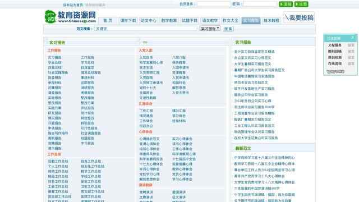Open the 技术教程 nav tab
This screenshot has width=359, height=202.
(271, 20)
